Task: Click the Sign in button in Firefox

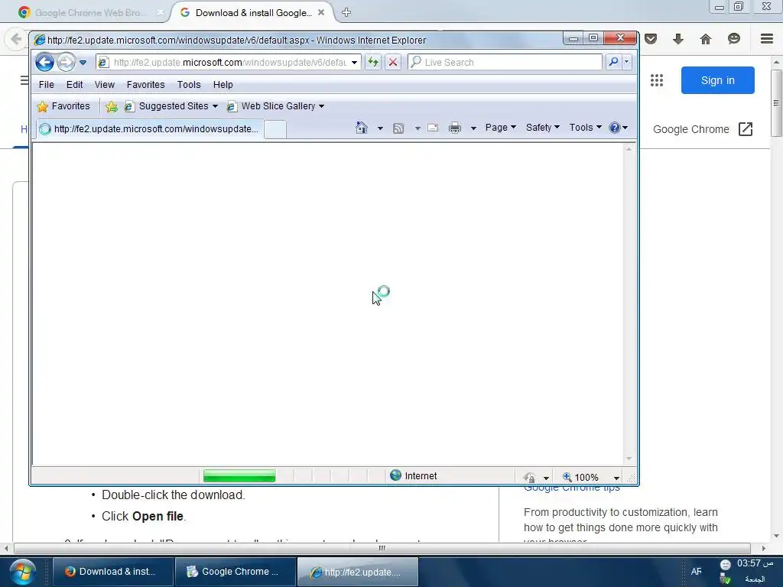Action: tap(717, 80)
